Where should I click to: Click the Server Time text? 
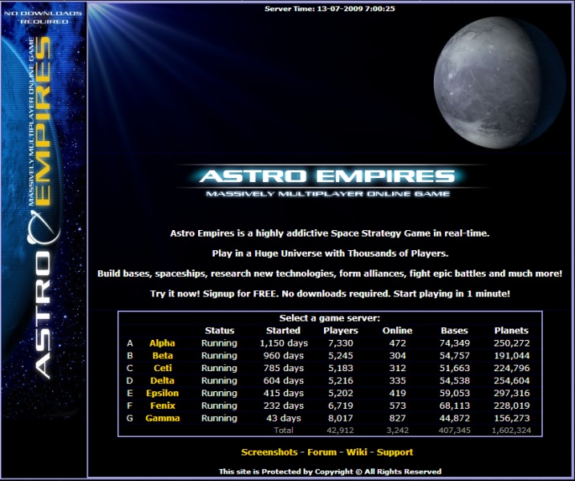[x=330, y=9]
